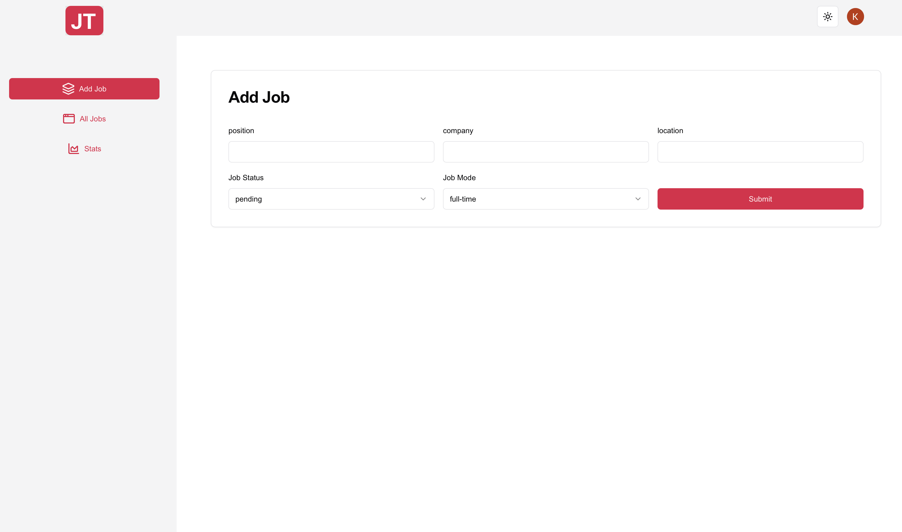Focus the company input field
Screen dimensions: 902x532
point(546,152)
